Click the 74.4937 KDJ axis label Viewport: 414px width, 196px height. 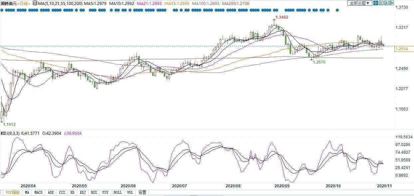pos(403,152)
